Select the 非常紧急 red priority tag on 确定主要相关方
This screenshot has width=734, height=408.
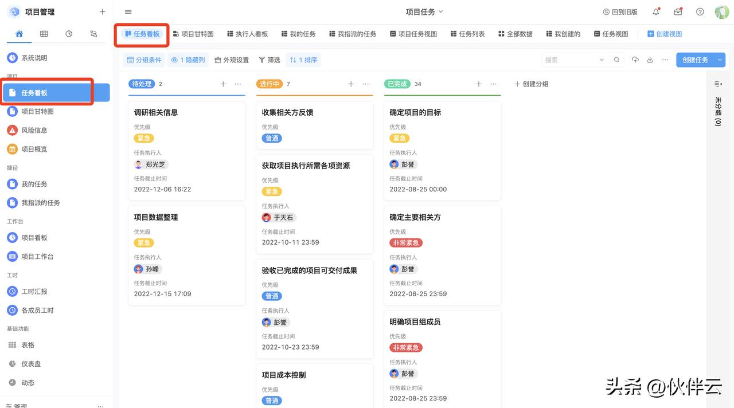[406, 242]
